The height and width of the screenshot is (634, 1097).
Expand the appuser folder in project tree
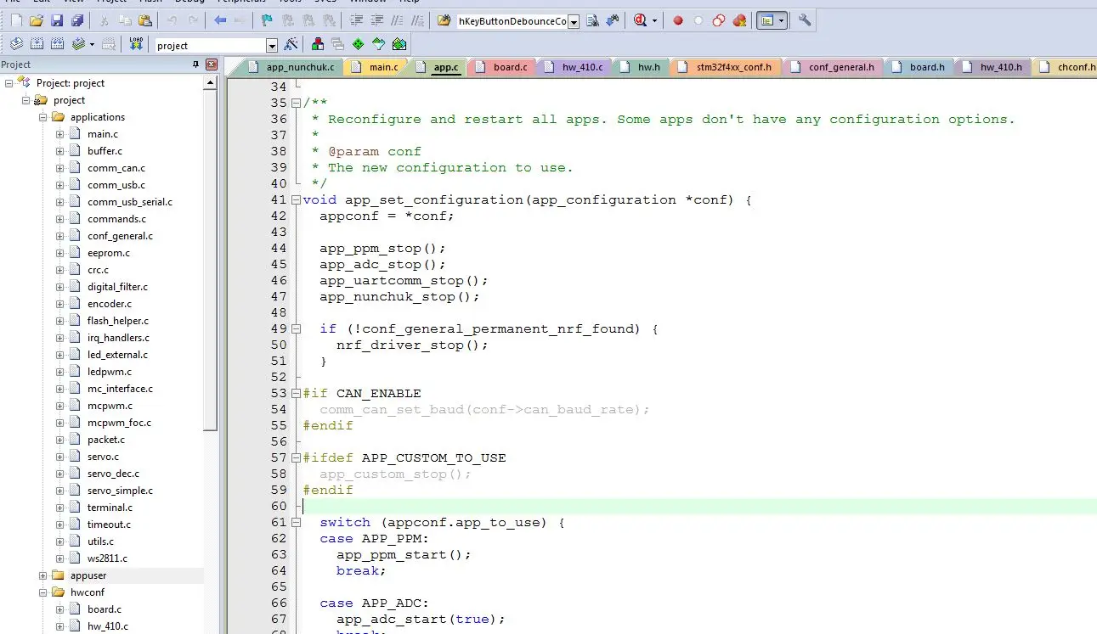click(x=43, y=575)
